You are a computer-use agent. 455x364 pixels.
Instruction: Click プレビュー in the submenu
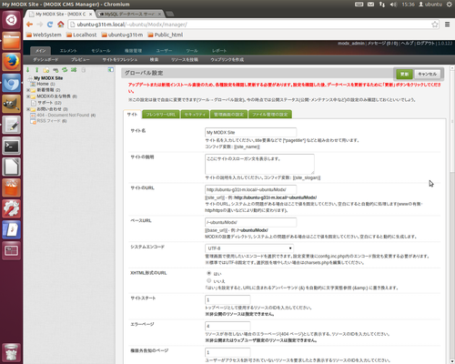[x=80, y=60]
